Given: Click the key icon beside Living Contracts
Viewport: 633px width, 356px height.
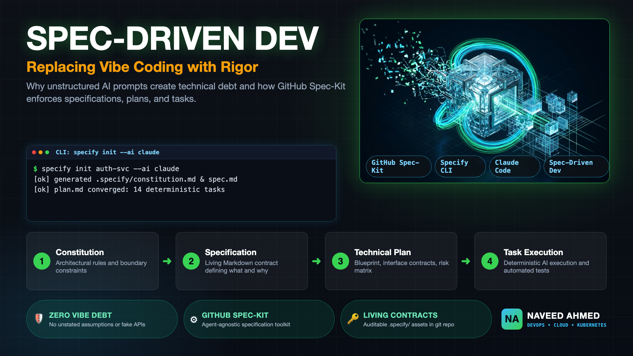Looking at the screenshot, I should point(353,319).
